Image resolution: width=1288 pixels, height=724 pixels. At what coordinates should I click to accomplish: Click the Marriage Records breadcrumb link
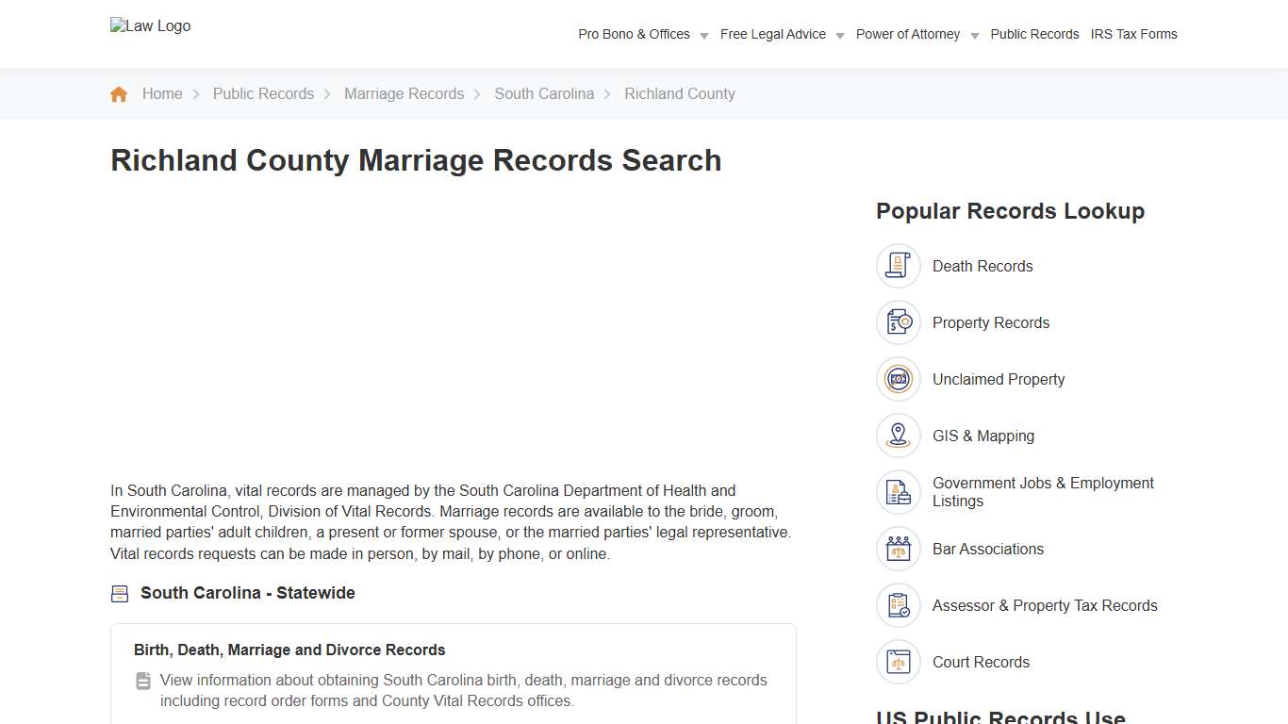[x=404, y=93]
